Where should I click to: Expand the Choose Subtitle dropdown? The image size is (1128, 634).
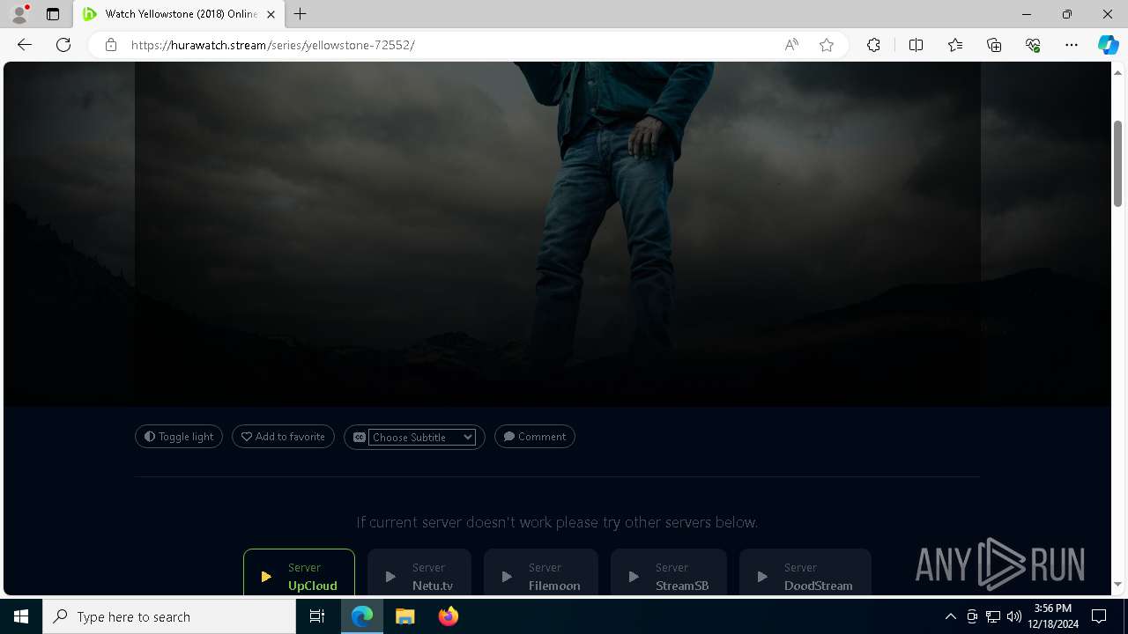click(x=422, y=437)
